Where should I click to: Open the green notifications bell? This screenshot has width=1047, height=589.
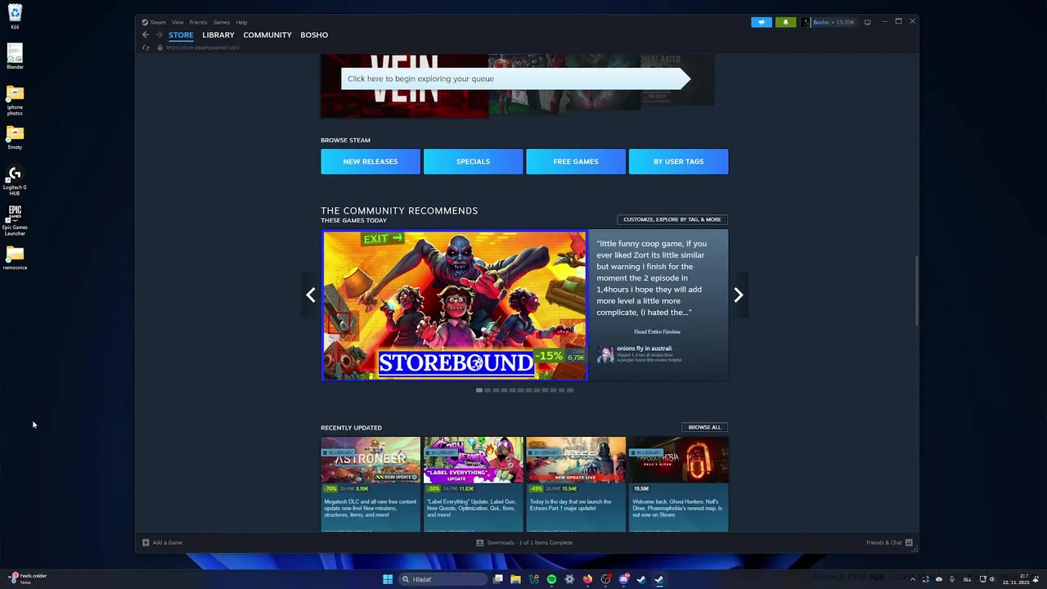786,22
